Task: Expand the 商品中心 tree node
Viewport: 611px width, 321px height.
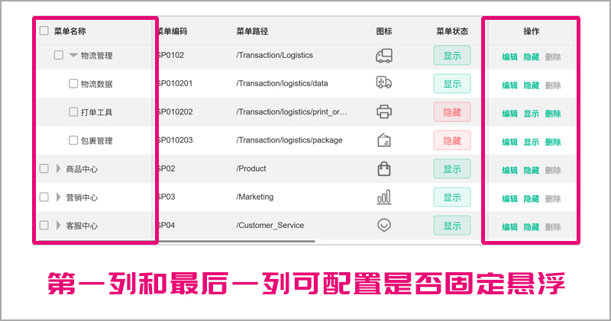Action: click(59, 169)
